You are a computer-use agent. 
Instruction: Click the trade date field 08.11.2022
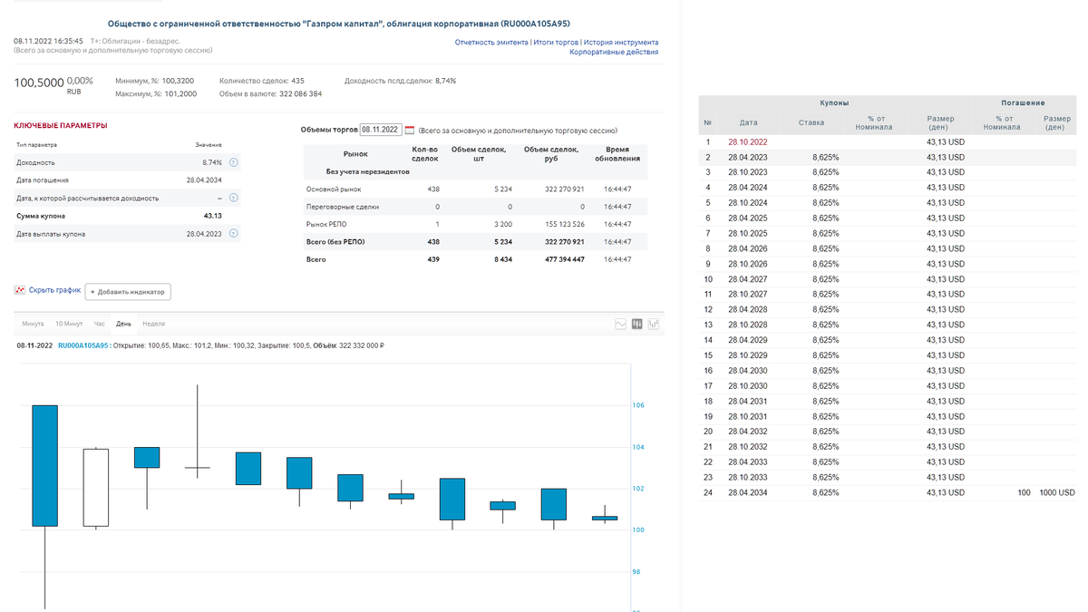380,130
